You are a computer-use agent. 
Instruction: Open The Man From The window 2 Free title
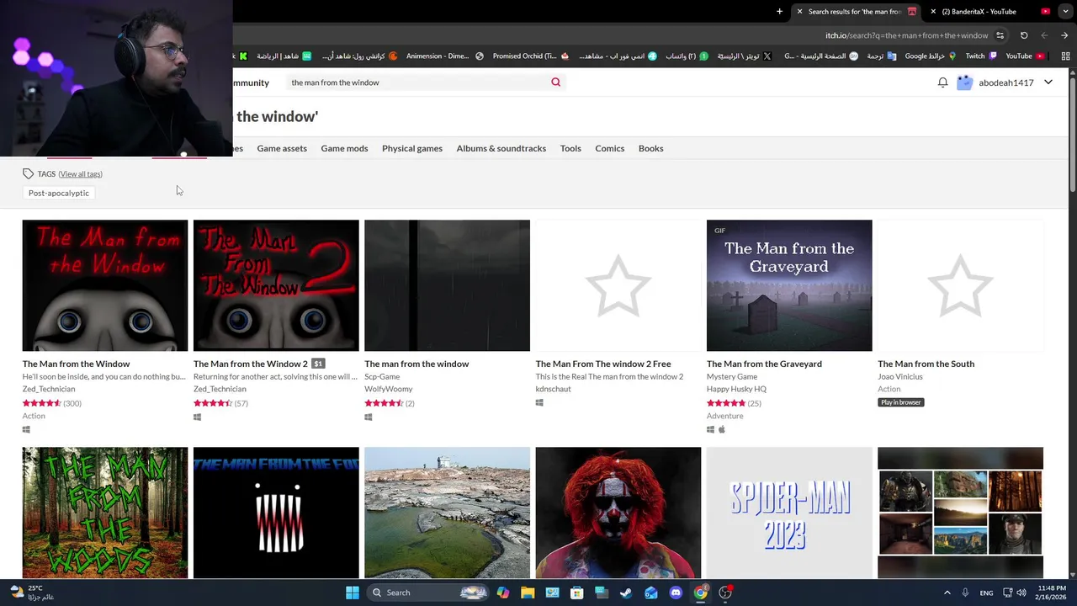603,364
